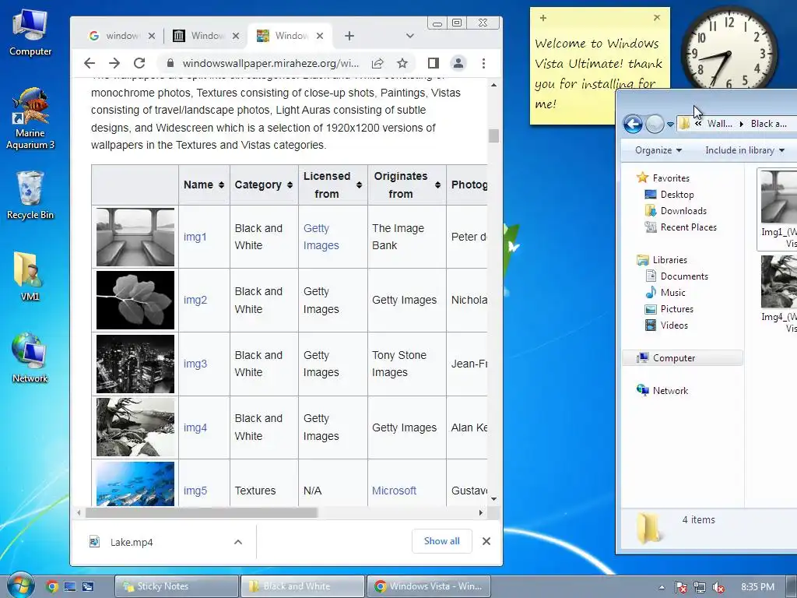The image size is (797, 598).
Task: Click the table horizontal scrollbar thumb
Action: 202,512
